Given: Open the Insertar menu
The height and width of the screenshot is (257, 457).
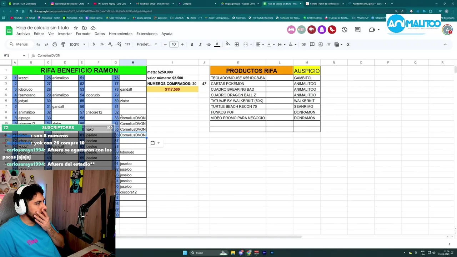Looking at the screenshot, I should pyautogui.click(x=65, y=34).
